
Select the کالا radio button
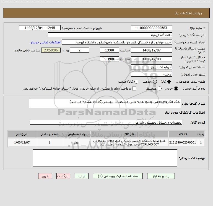pos(169,82)
